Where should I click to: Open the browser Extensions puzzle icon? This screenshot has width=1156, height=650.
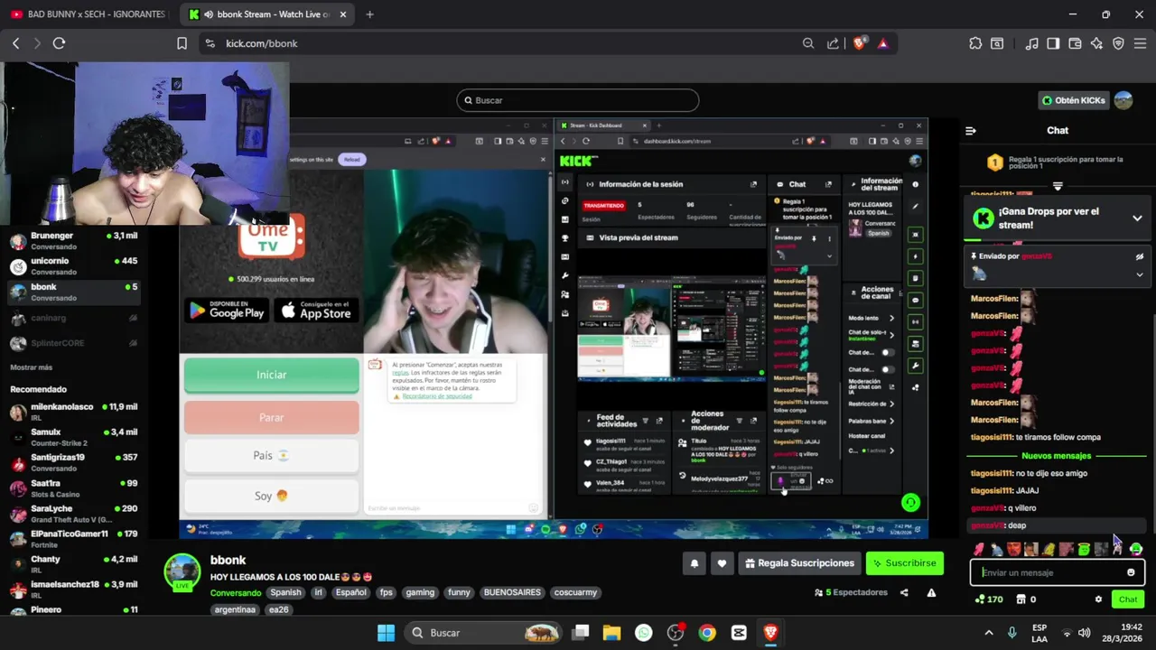point(975,43)
